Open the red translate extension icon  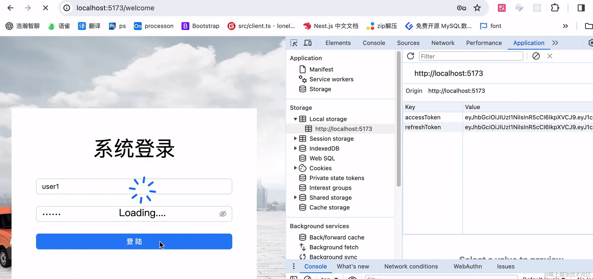click(x=502, y=8)
